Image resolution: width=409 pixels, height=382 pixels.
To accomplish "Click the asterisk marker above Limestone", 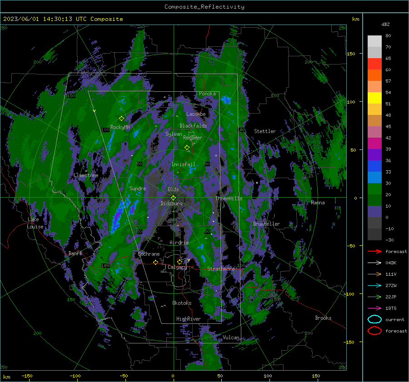I will [x=86, y=171].
